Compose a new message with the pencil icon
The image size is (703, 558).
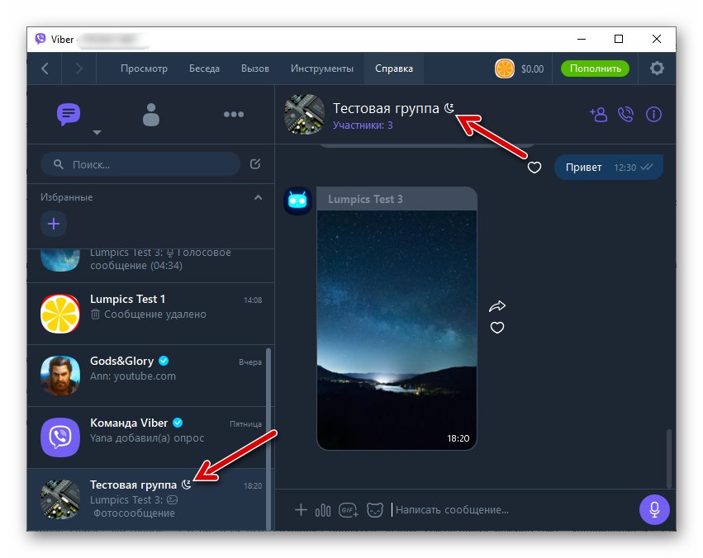coord(255,164)
